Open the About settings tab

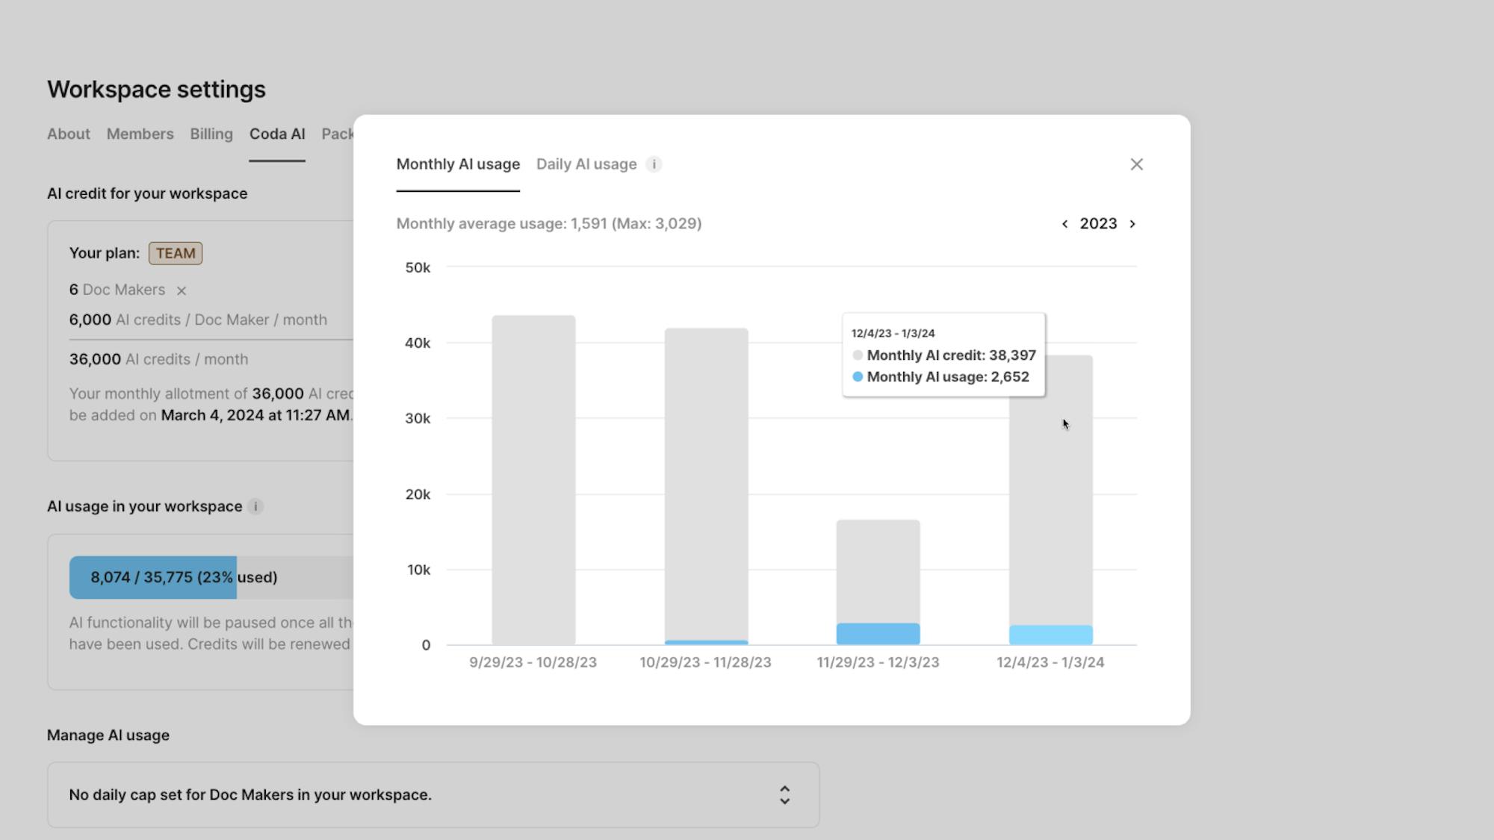[69, 134]
